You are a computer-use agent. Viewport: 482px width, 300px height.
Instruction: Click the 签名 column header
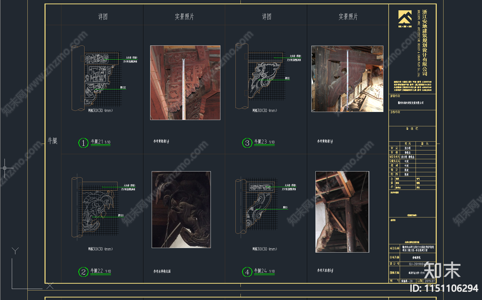[425, 144]
